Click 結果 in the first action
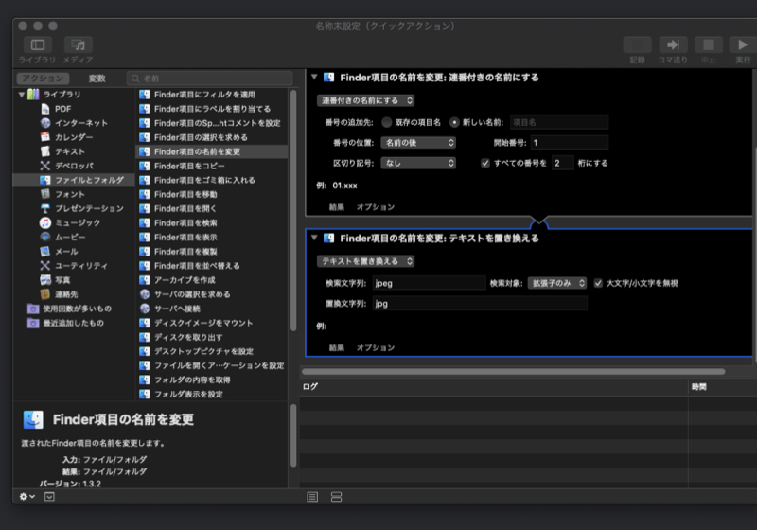This screenshot has height=530, width=757. [337, 207]
